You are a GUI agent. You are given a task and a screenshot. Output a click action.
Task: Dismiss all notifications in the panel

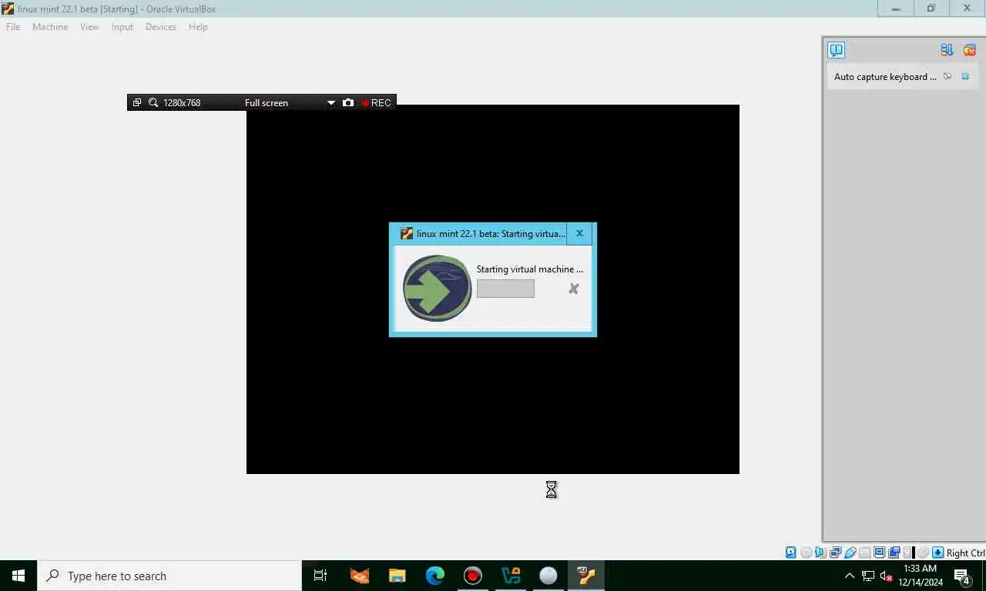coord(969,50)
